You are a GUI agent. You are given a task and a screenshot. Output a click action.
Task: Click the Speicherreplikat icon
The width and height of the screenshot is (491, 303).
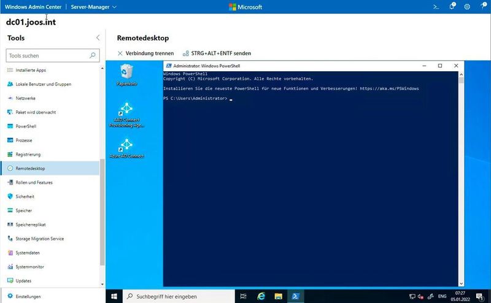click(x=10, y=224)
